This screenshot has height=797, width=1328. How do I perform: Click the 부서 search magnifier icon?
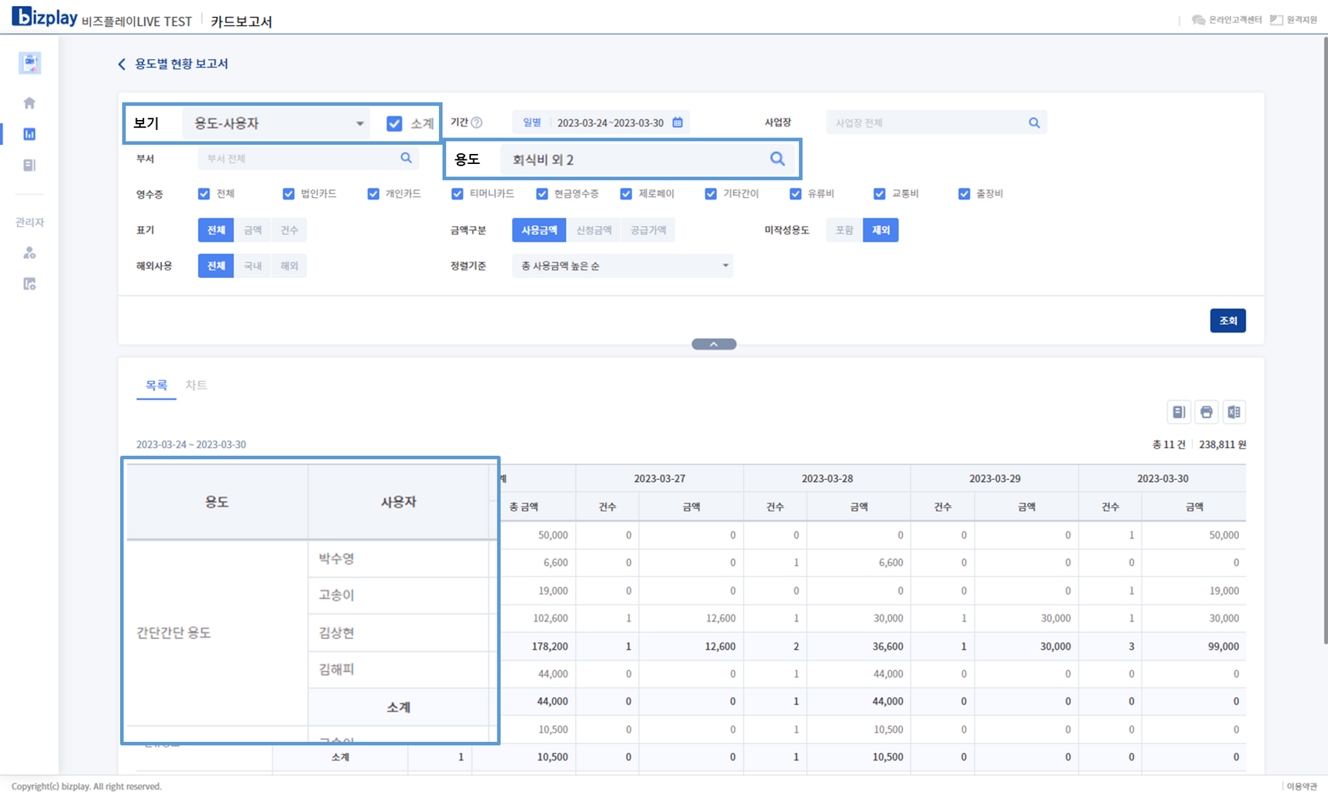tap(406, 158)
